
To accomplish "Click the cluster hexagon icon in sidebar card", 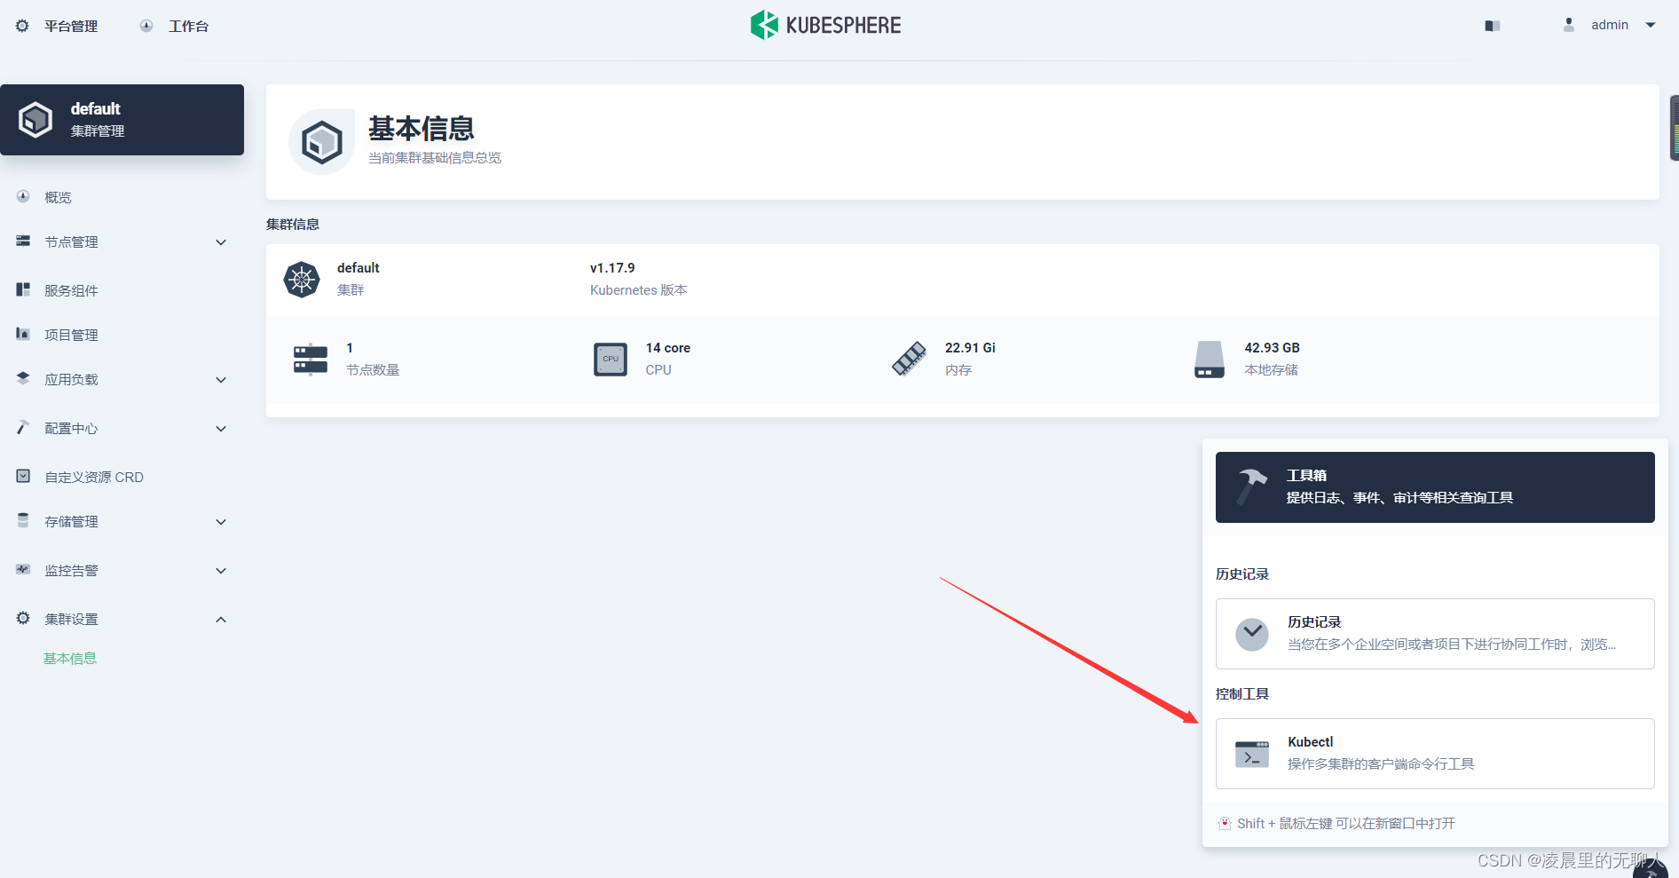I will tap(35, 120).
